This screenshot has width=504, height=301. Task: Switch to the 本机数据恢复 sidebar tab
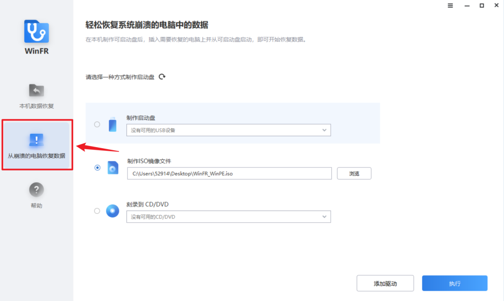pyautogui.click(x=36, y=96)
